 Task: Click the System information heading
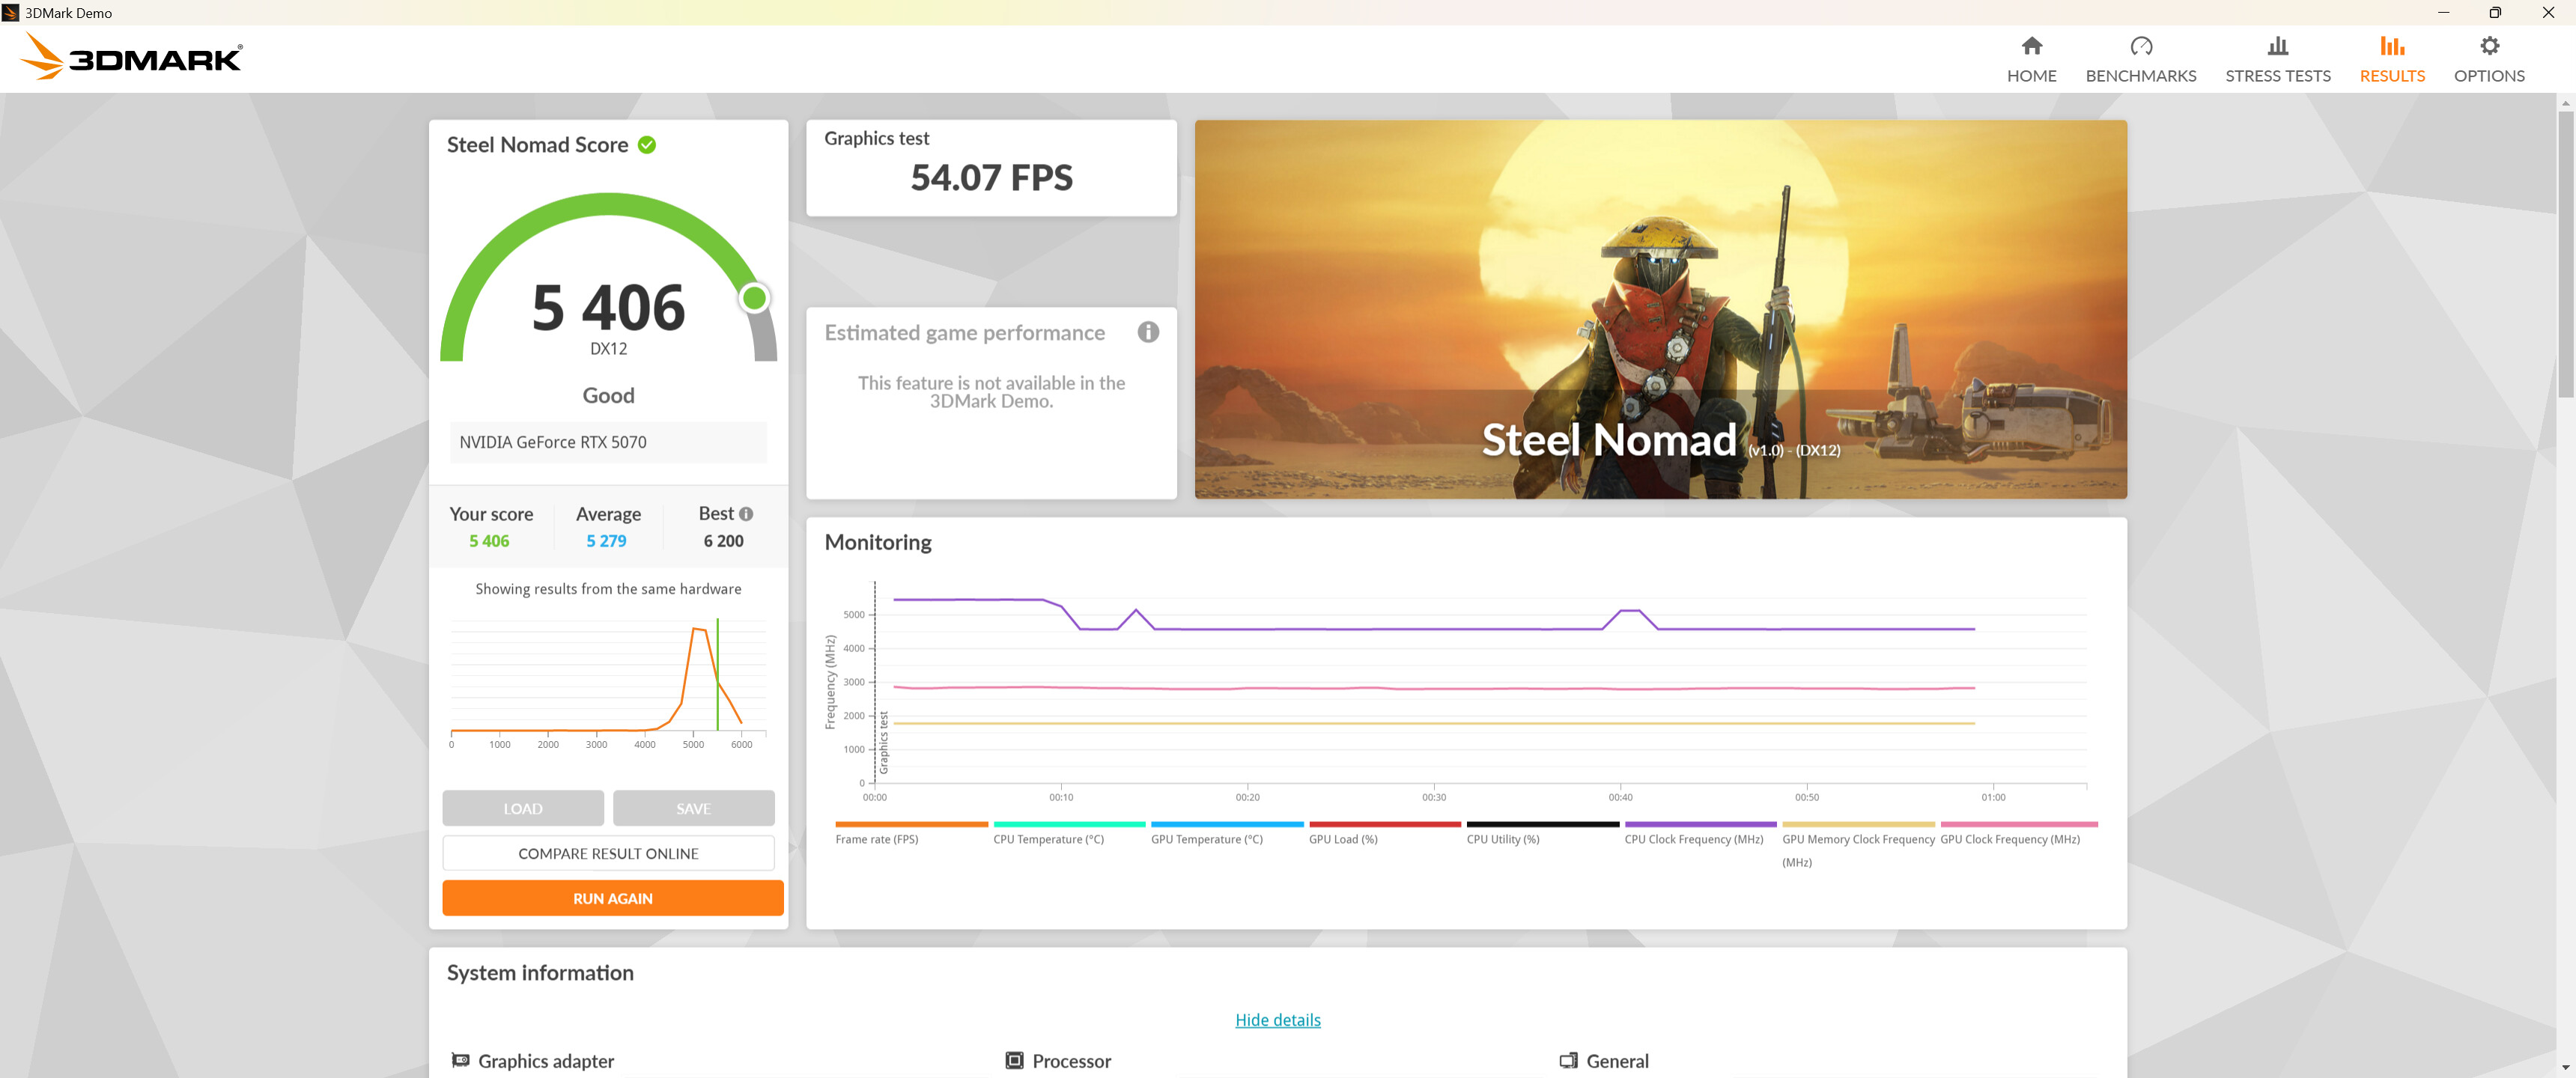point(540,973)
